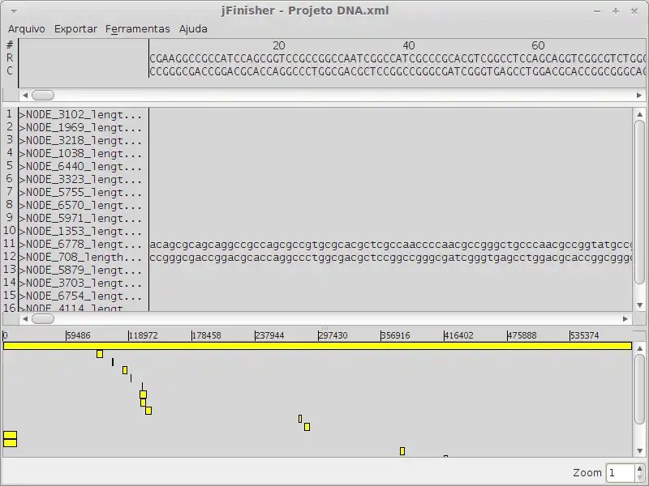Click the right arrow of the contig list scrollbar

click(x=625, y=318)
